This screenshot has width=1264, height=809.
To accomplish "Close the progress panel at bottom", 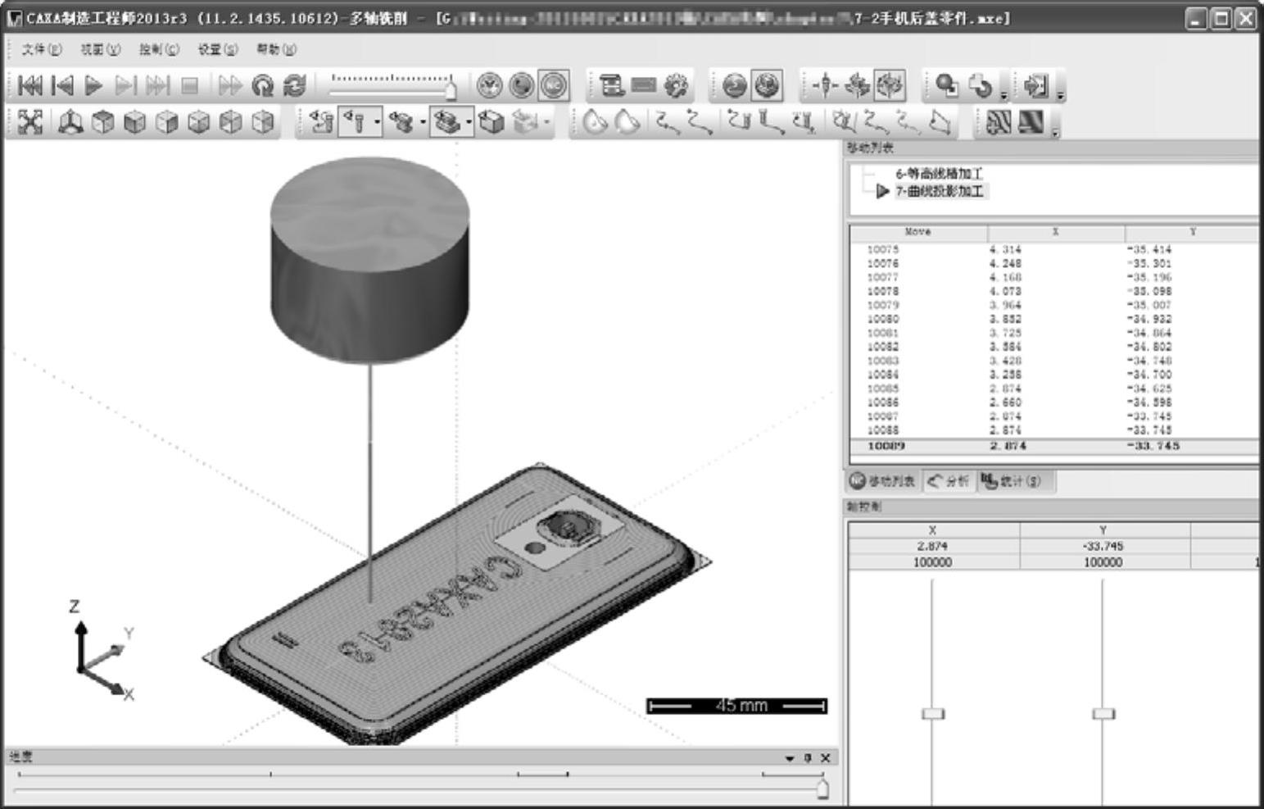I will [826, 758].
